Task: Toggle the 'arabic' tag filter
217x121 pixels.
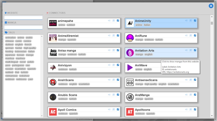Action: (29, 38)
